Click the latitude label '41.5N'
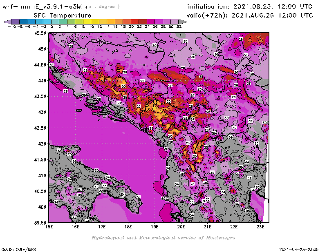Viewport: 327px width, 252px height. pos(40,159)
